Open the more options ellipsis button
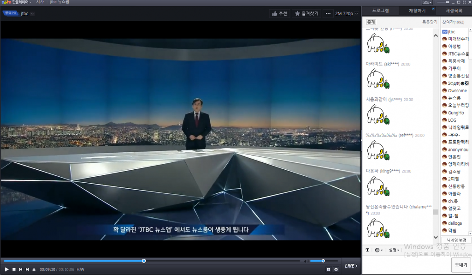Image resolution: width=472 pixels, height=275 pixels. [328, 13]
